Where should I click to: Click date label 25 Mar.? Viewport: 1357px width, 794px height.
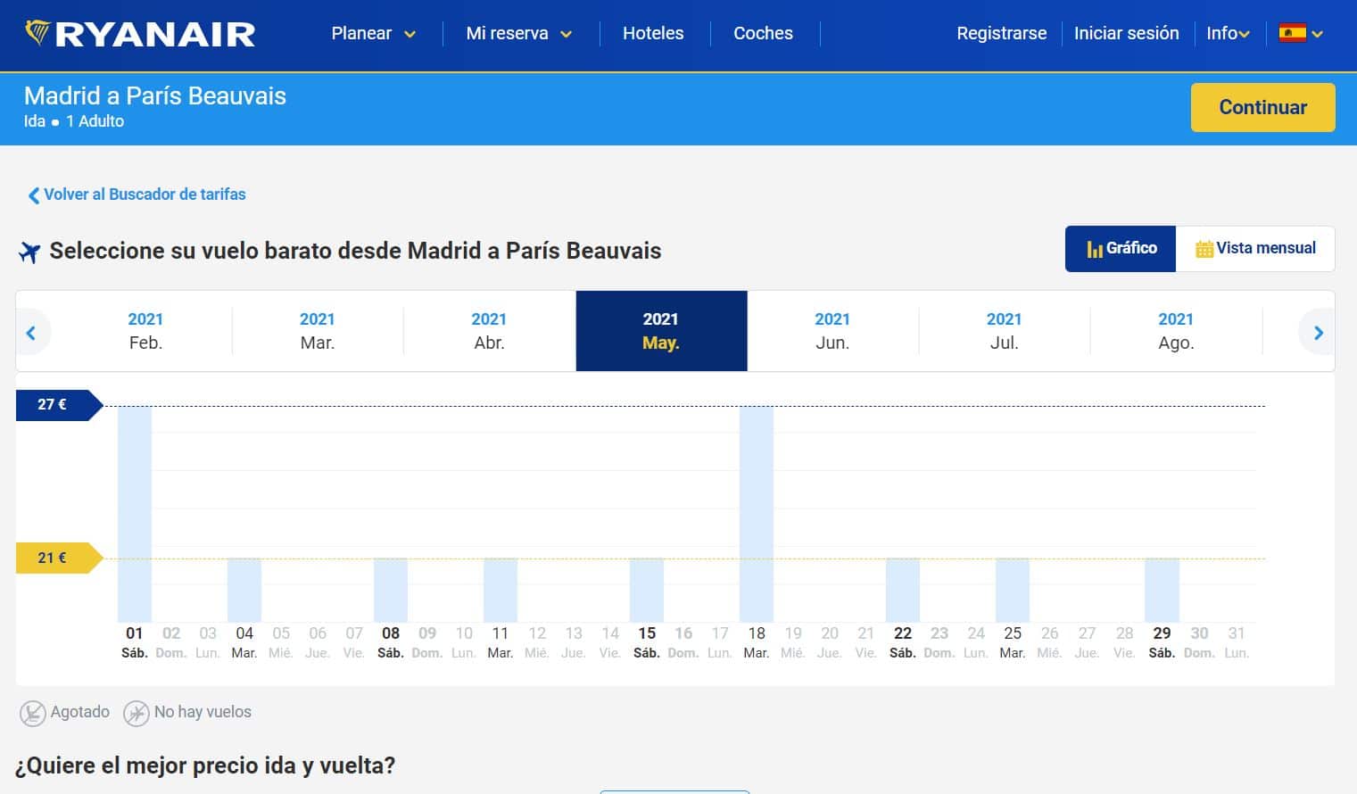[x=1013, y=642]
